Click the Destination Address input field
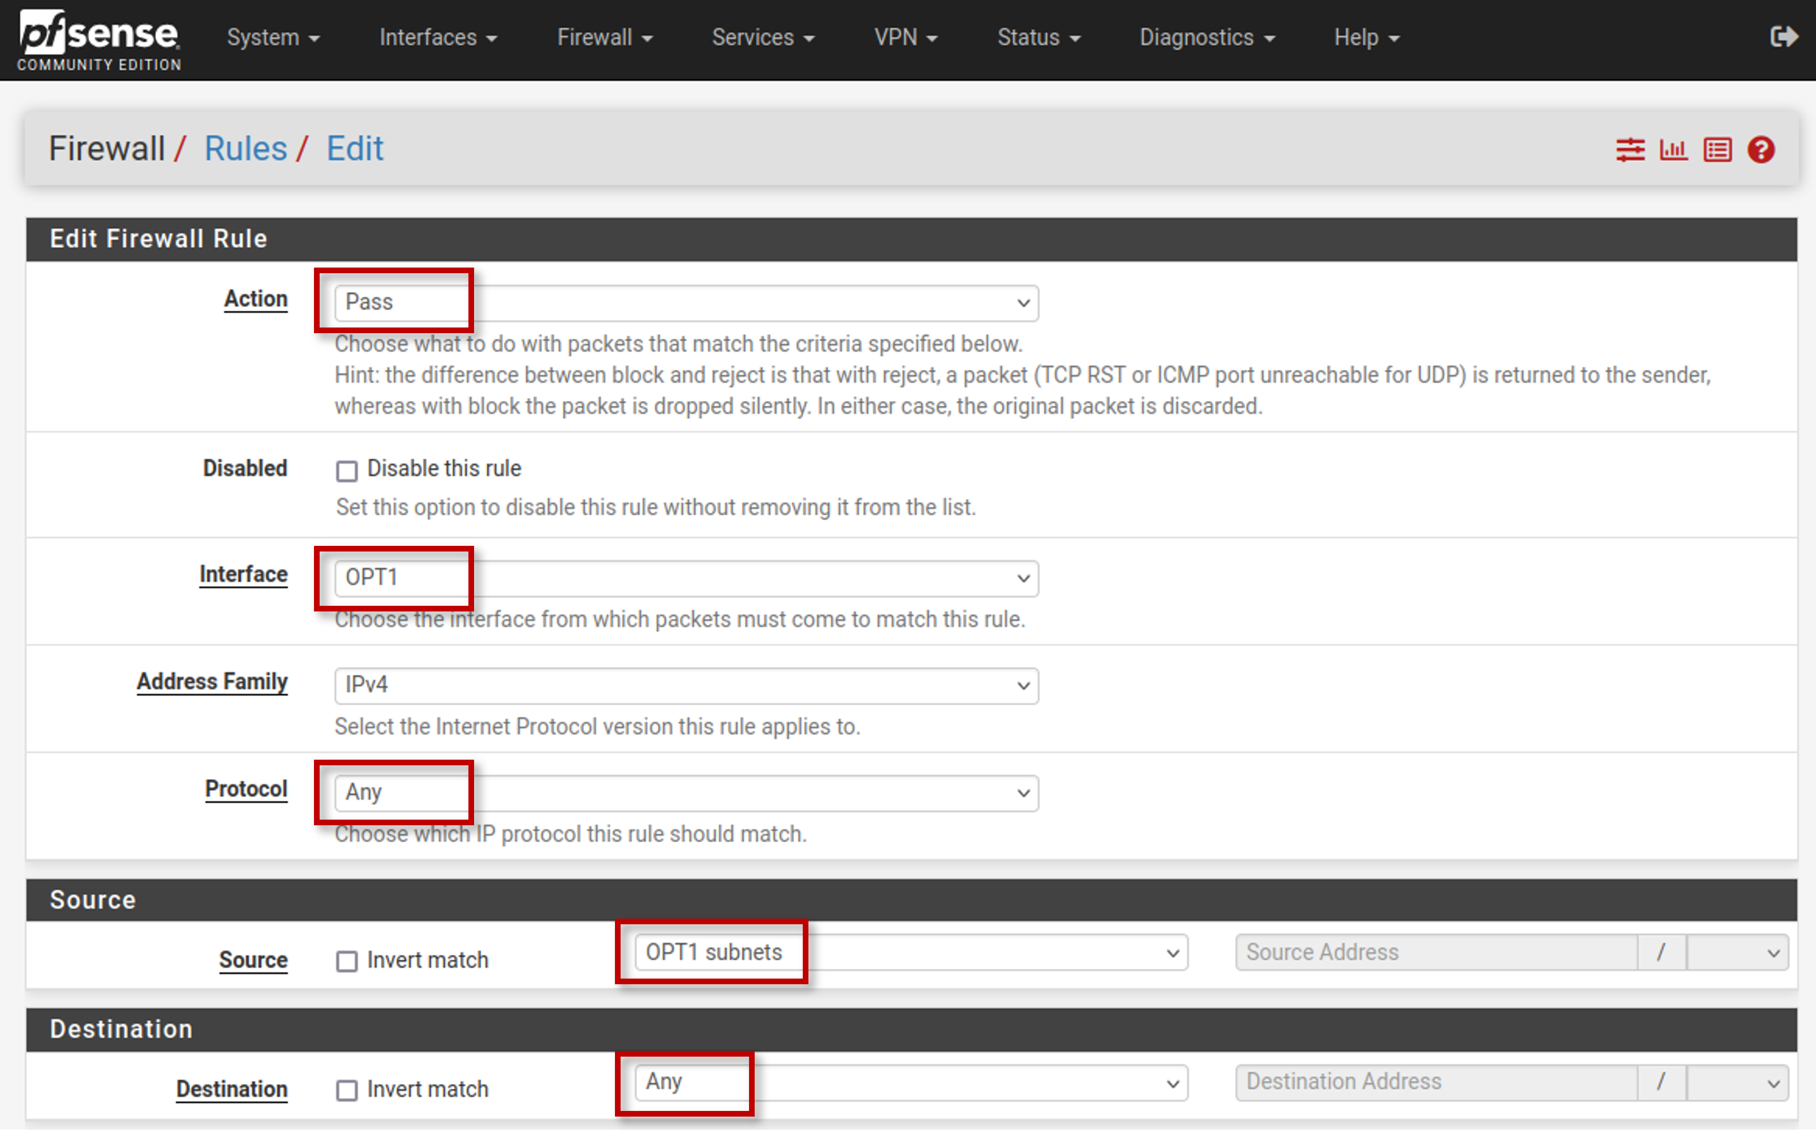 pyautogui.click(x=1436, y=1083)
